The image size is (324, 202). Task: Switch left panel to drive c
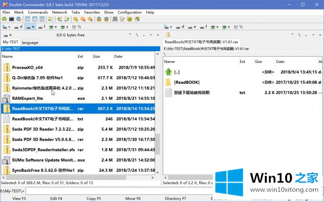coord(7,27)
